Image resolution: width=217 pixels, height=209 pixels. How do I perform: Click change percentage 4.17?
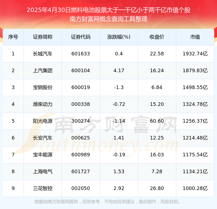[x=119, y=71]
